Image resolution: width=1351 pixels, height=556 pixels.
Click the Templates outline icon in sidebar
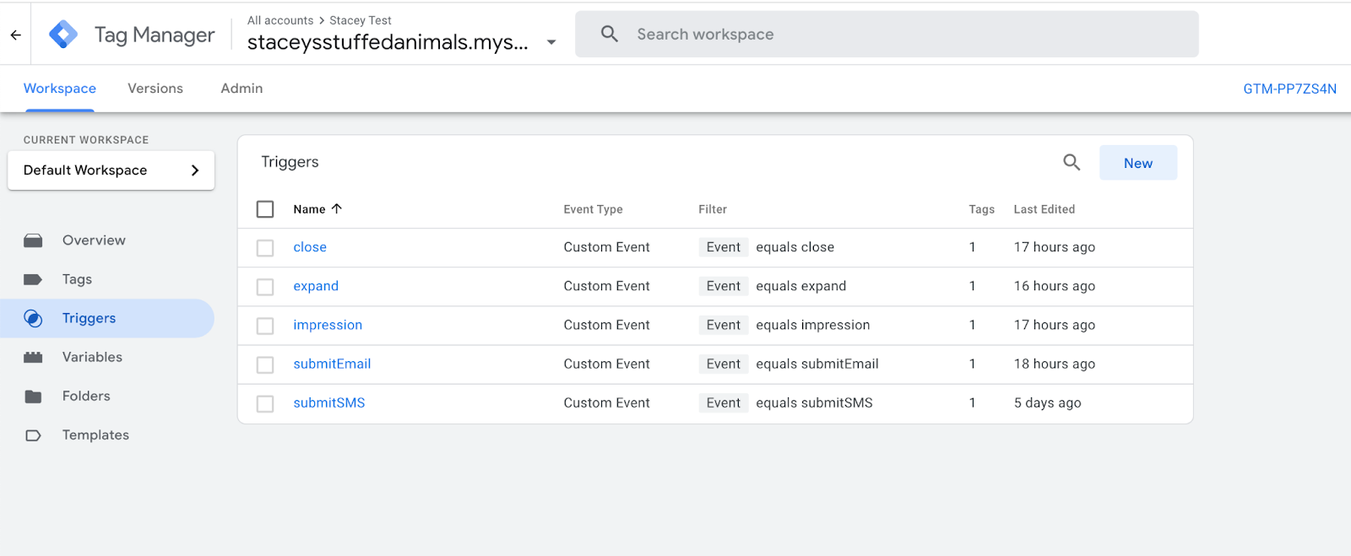[33, 435]
